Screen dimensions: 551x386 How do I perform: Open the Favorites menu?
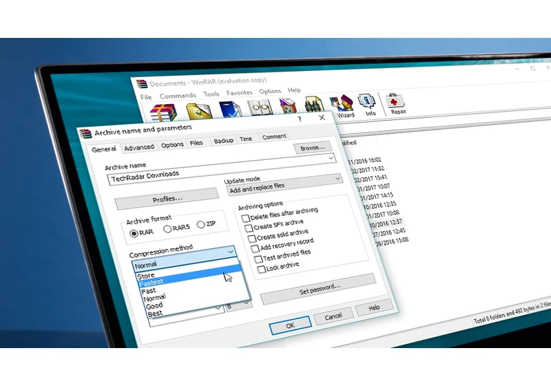point(239,93)
